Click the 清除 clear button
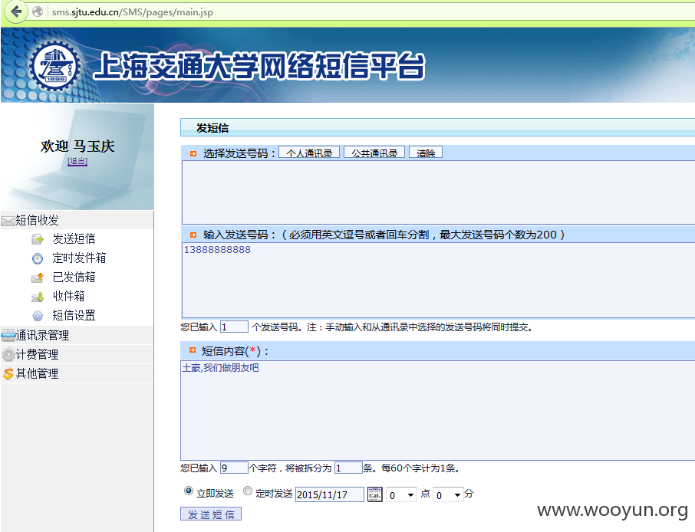Screen dimensions: 695x532 426,153
